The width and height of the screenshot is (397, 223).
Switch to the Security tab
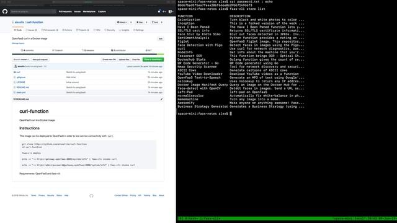coord(110,30)
